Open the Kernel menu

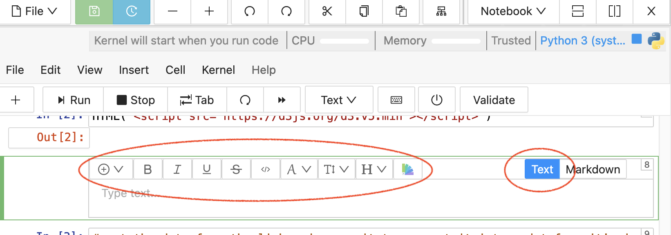pyautogui.click(x=218, y=70)
